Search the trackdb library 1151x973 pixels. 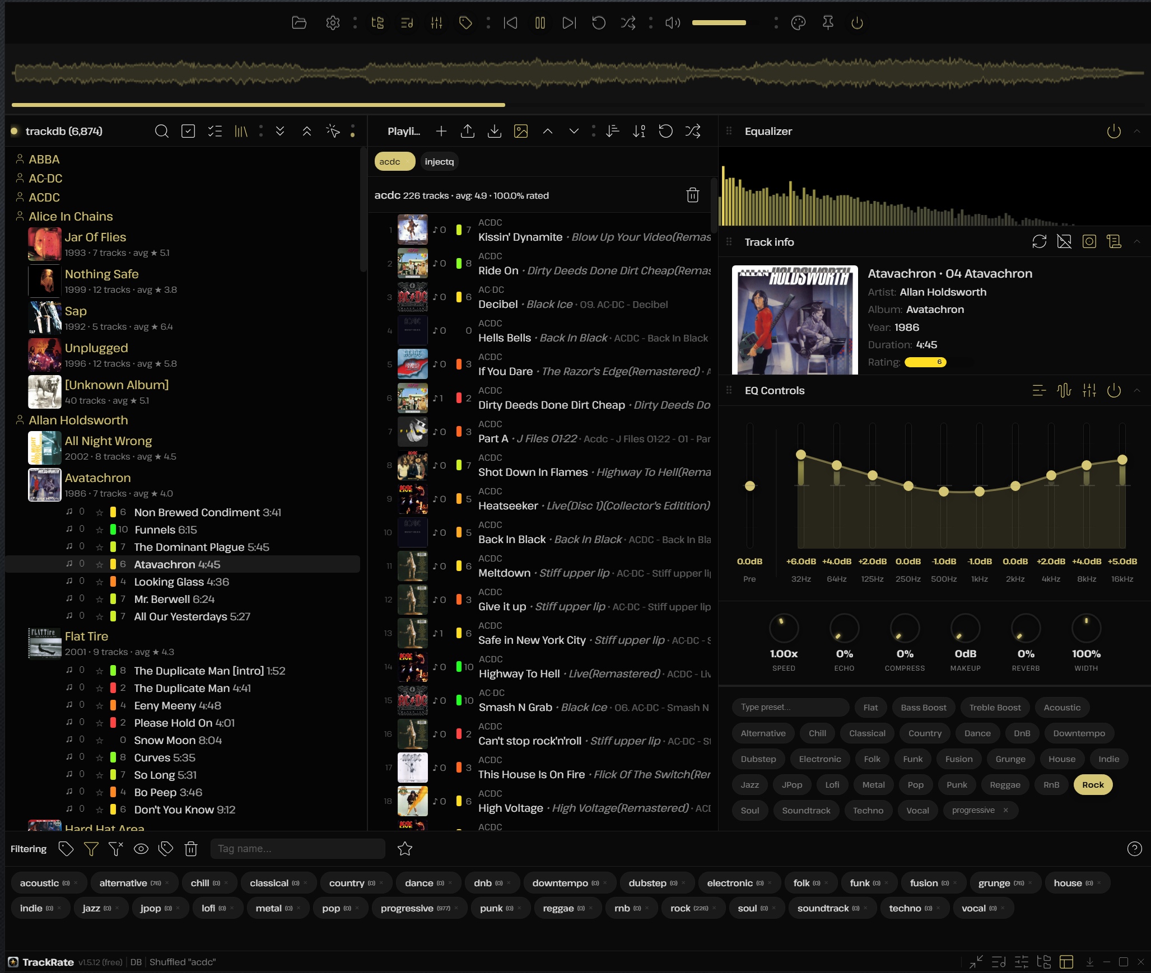(x=161, y=131)
